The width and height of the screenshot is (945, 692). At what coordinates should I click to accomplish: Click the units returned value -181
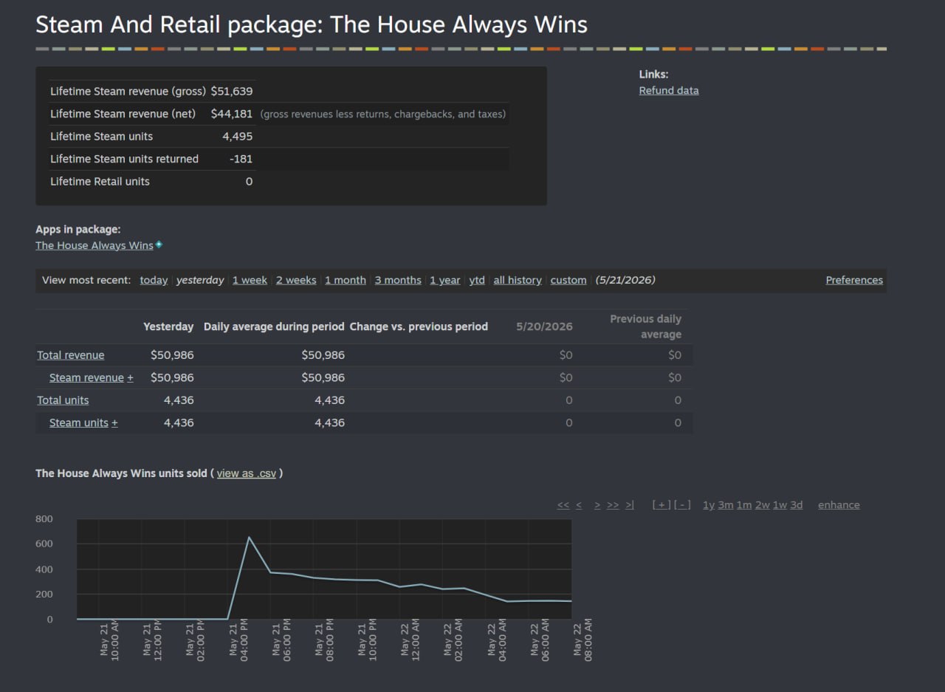(241, 159)
